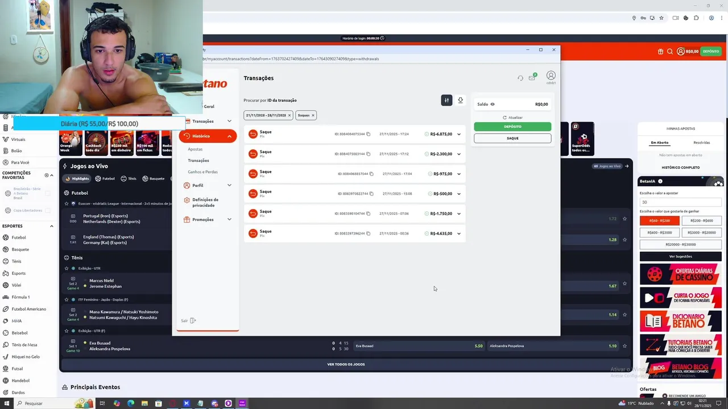Copy the ID of the R$-2.300,00 withdrawal
The height and width of the screenshot is (409, 728).
[x=369, y=154]
